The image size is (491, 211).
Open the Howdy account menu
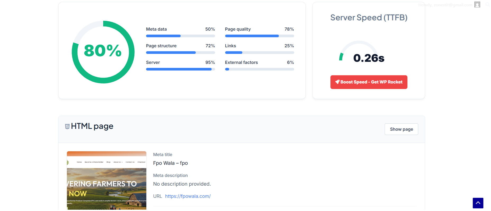coord(445,5)
